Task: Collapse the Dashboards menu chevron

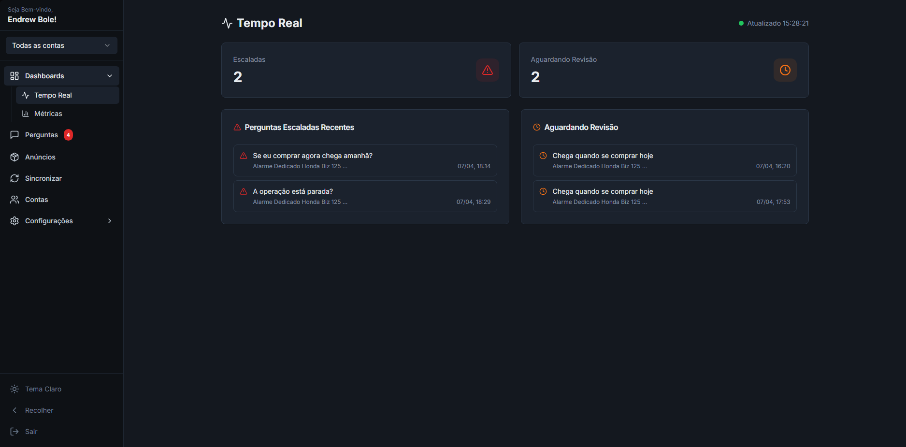Action: pos(110,76)
